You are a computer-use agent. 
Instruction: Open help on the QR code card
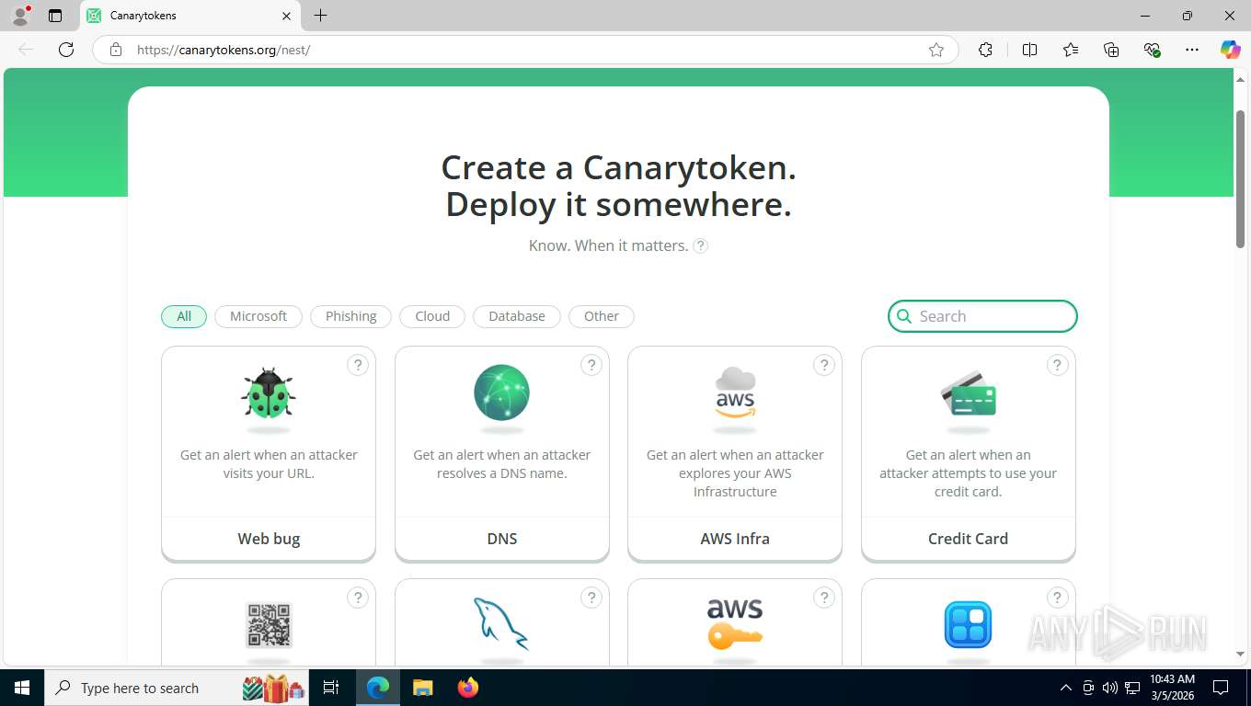(358, 598)
